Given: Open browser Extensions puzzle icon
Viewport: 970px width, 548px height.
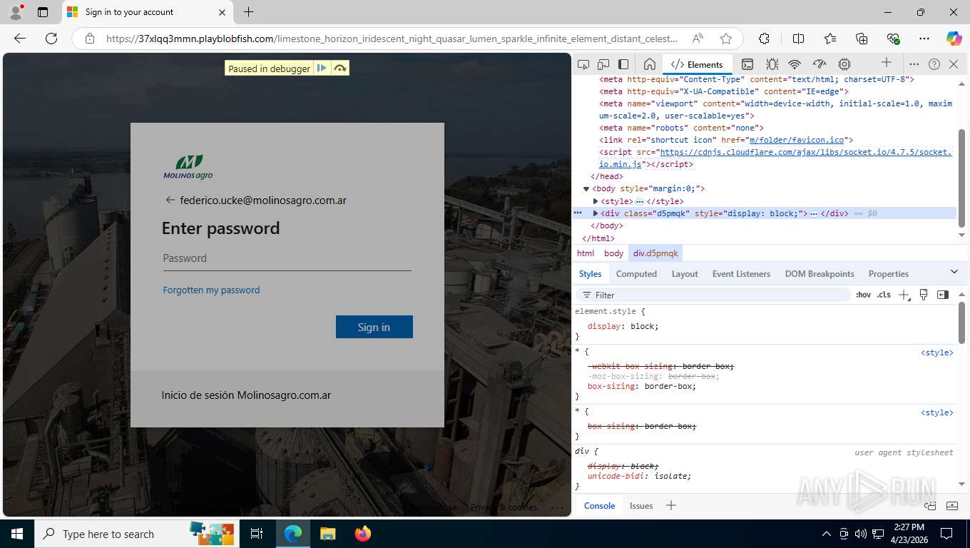Looking at the screenshot, I should pos(764,39).
